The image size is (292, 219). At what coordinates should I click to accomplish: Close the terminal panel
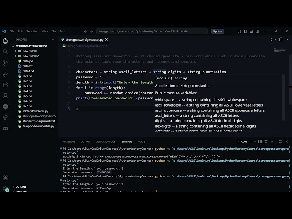(287, 141)
